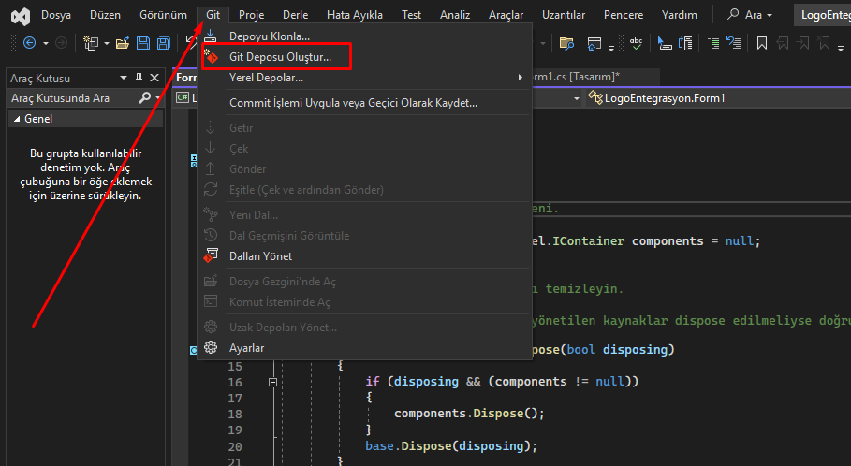Screen dimensions: 851x466
Task: Click the lines with undo arrow icon
Action: [x=734, y=43]
